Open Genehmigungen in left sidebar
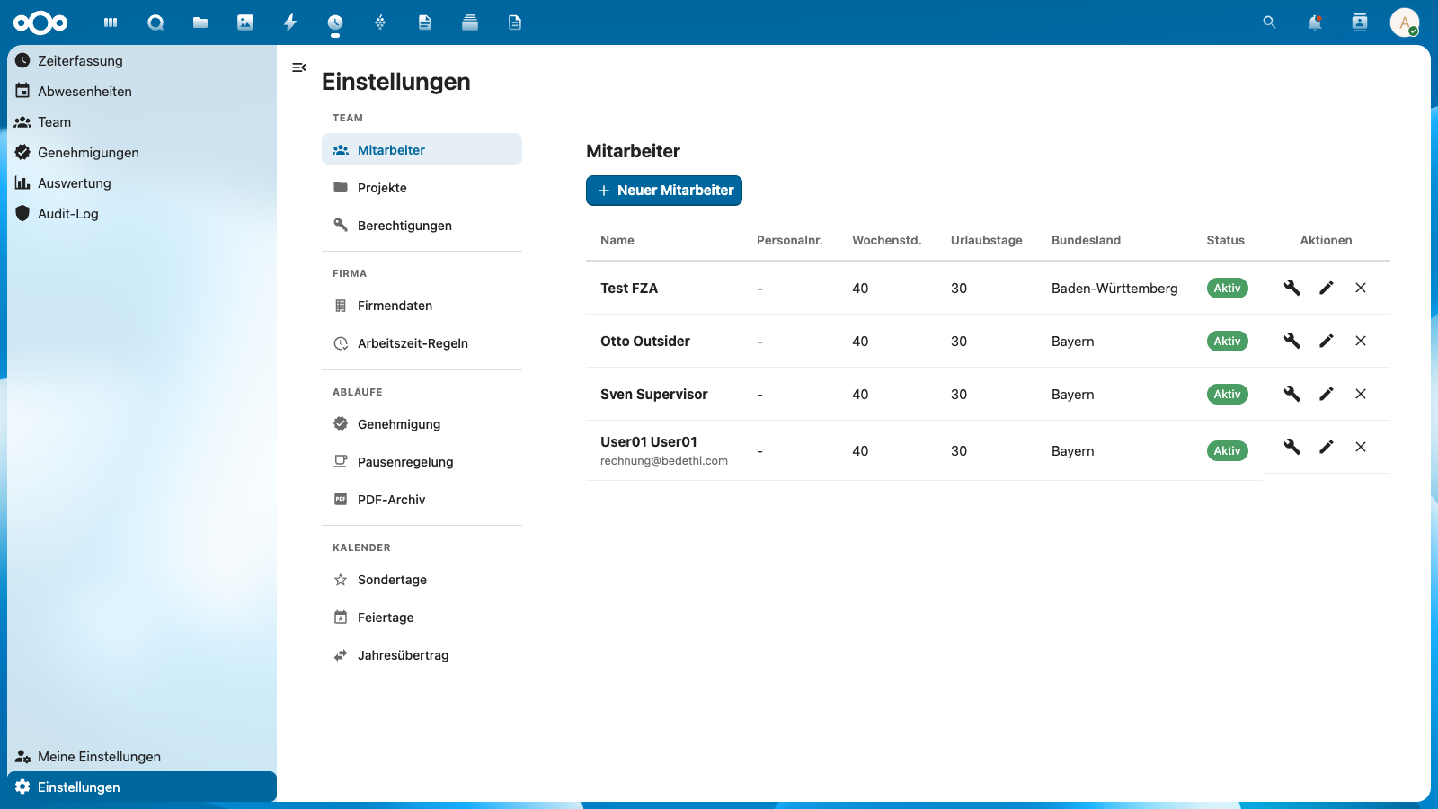The height and width of the screenshot is (809, 1438). coord(142,153)
